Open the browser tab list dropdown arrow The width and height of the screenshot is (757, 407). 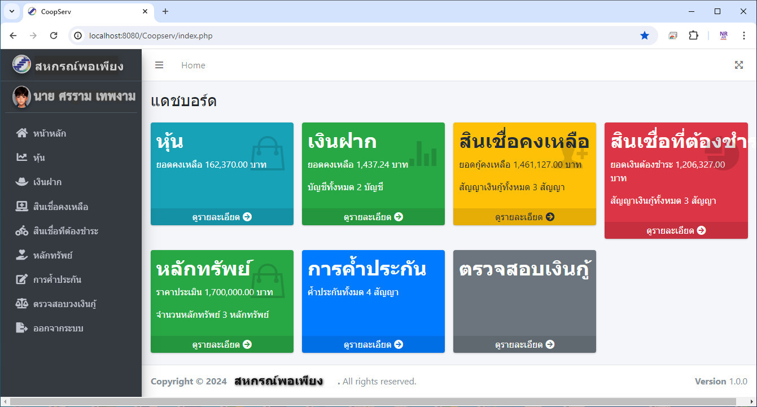[11, 11]
